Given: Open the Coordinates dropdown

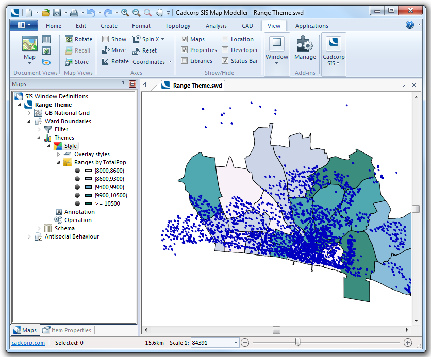Looking at the screenshot, I should click(x=170, y=62).
